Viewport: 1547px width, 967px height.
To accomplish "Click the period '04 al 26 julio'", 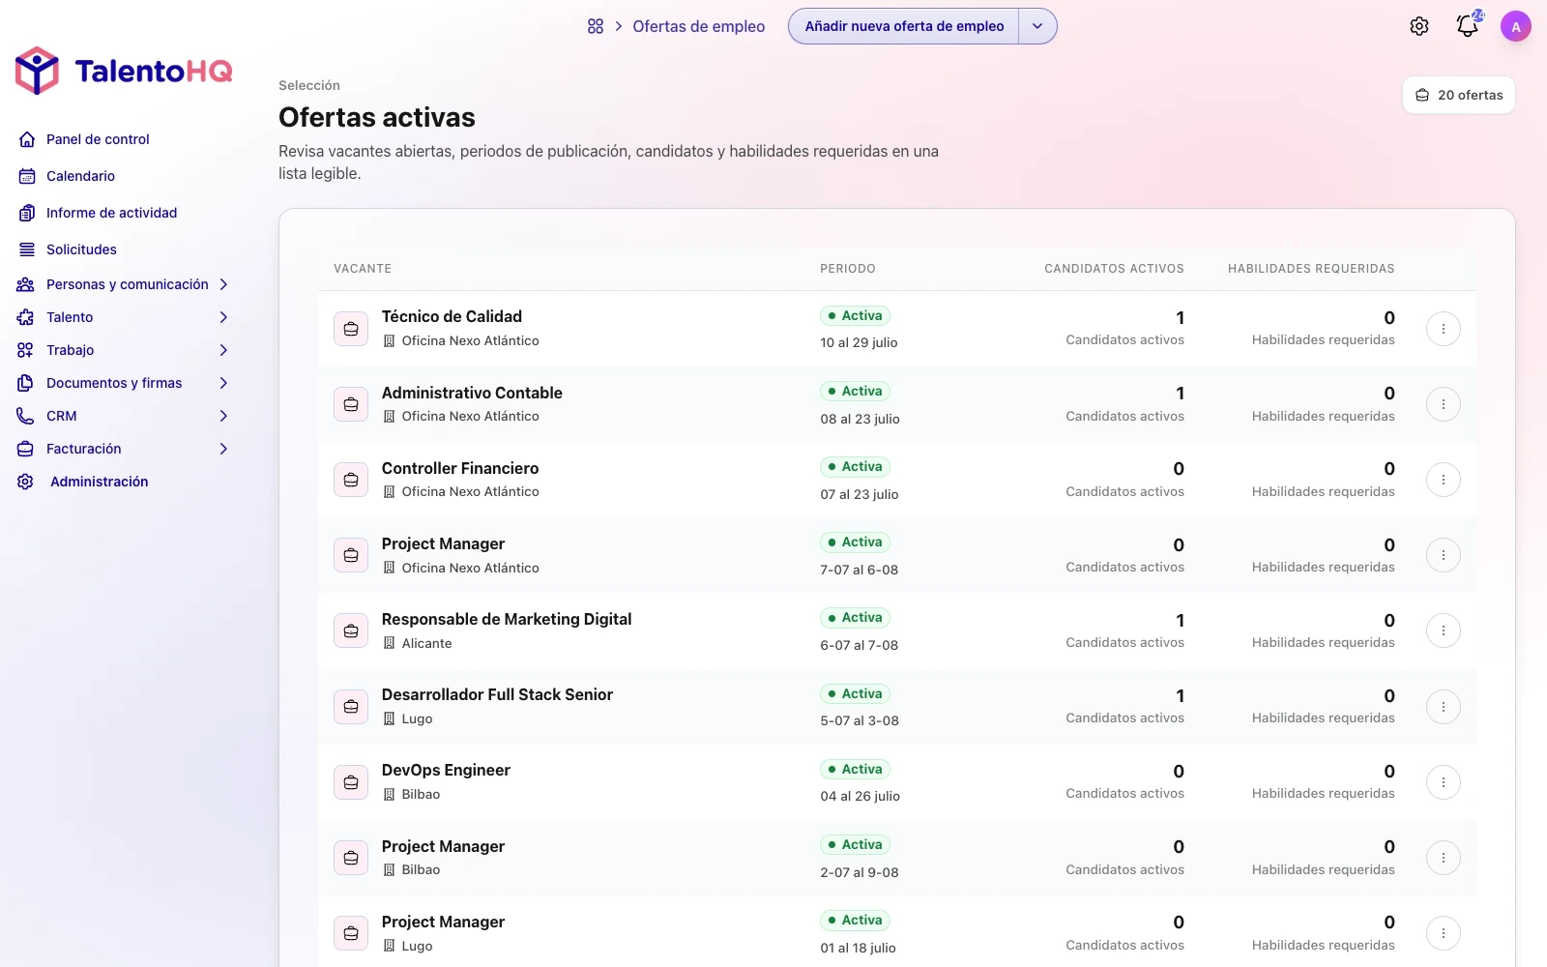I will coord(860,796).
